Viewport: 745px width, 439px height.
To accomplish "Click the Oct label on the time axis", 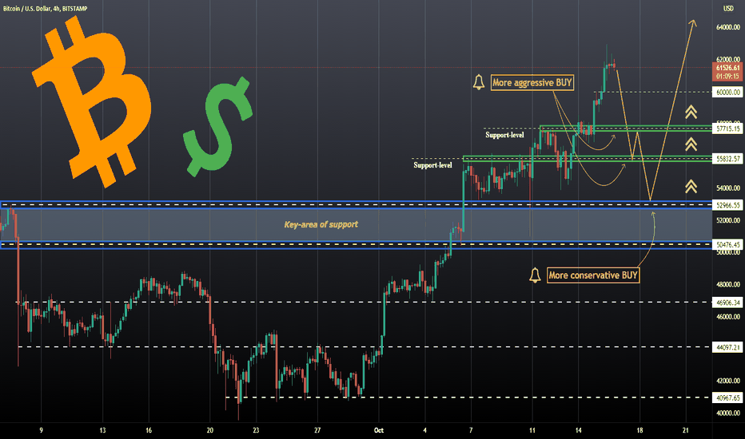I will (x=379, y=430).
